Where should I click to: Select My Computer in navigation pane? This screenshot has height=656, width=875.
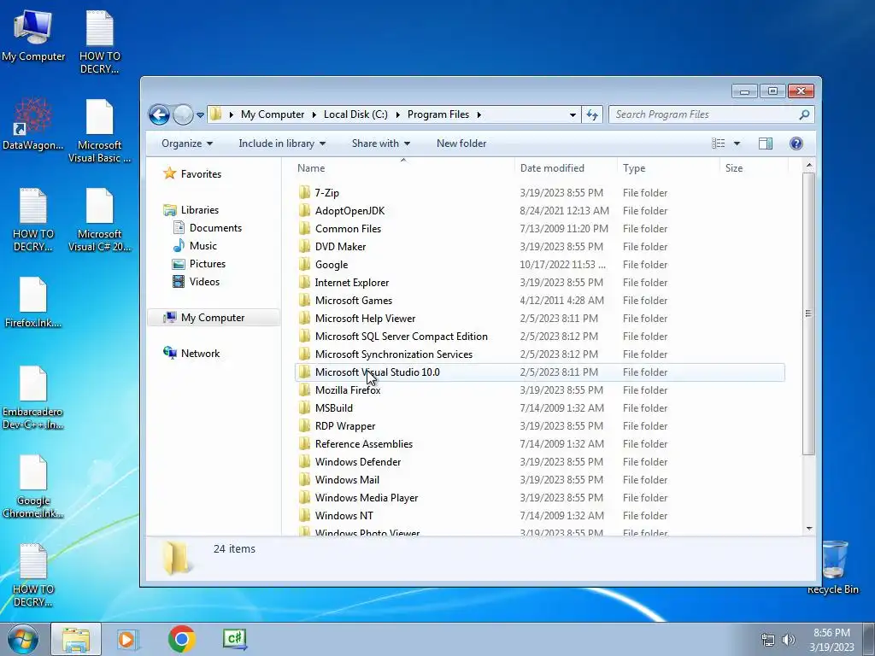click(214, 318)
